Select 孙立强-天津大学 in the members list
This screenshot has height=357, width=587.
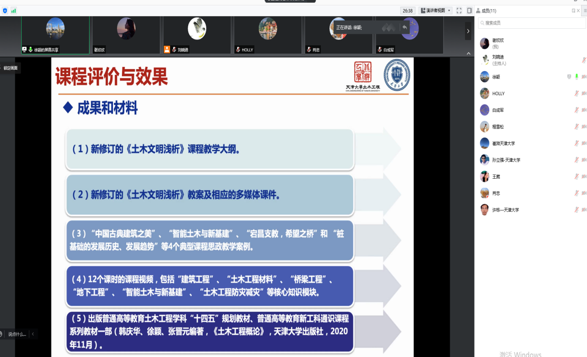coord(506,160)
